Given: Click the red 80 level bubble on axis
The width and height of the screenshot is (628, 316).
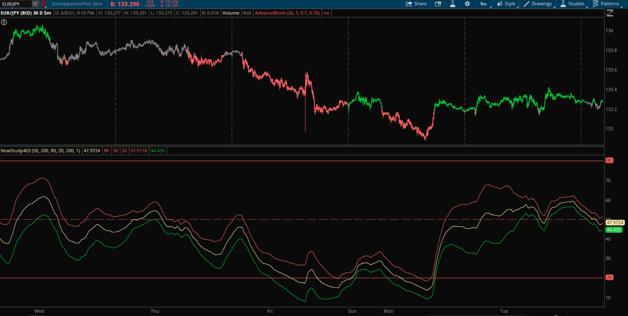Looking at the screenshot, I should [x=609, y=160].
